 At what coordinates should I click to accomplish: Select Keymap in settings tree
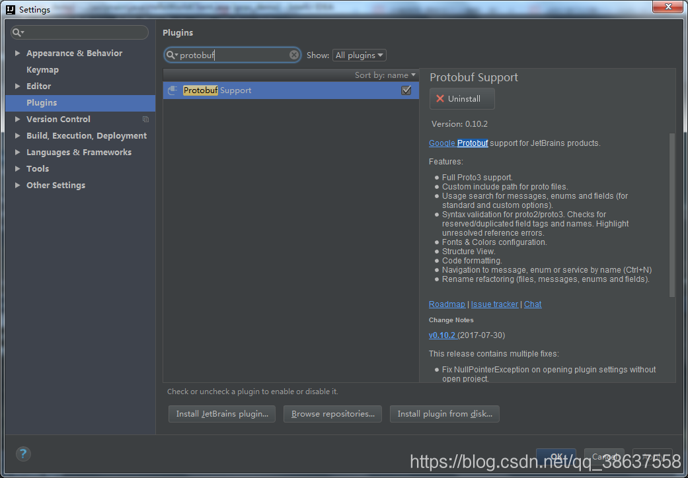(x=42, y=70)
